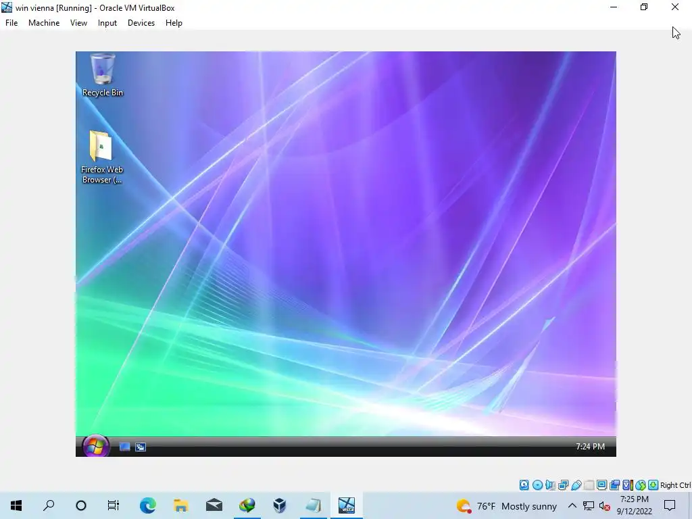Screen dimensions: 692x519
Task: Open the Devices menu
Action: [x=141, y=23]
